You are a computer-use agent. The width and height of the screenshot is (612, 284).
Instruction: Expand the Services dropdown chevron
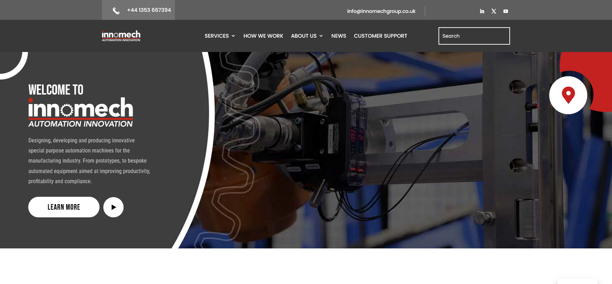click(233, 36)
